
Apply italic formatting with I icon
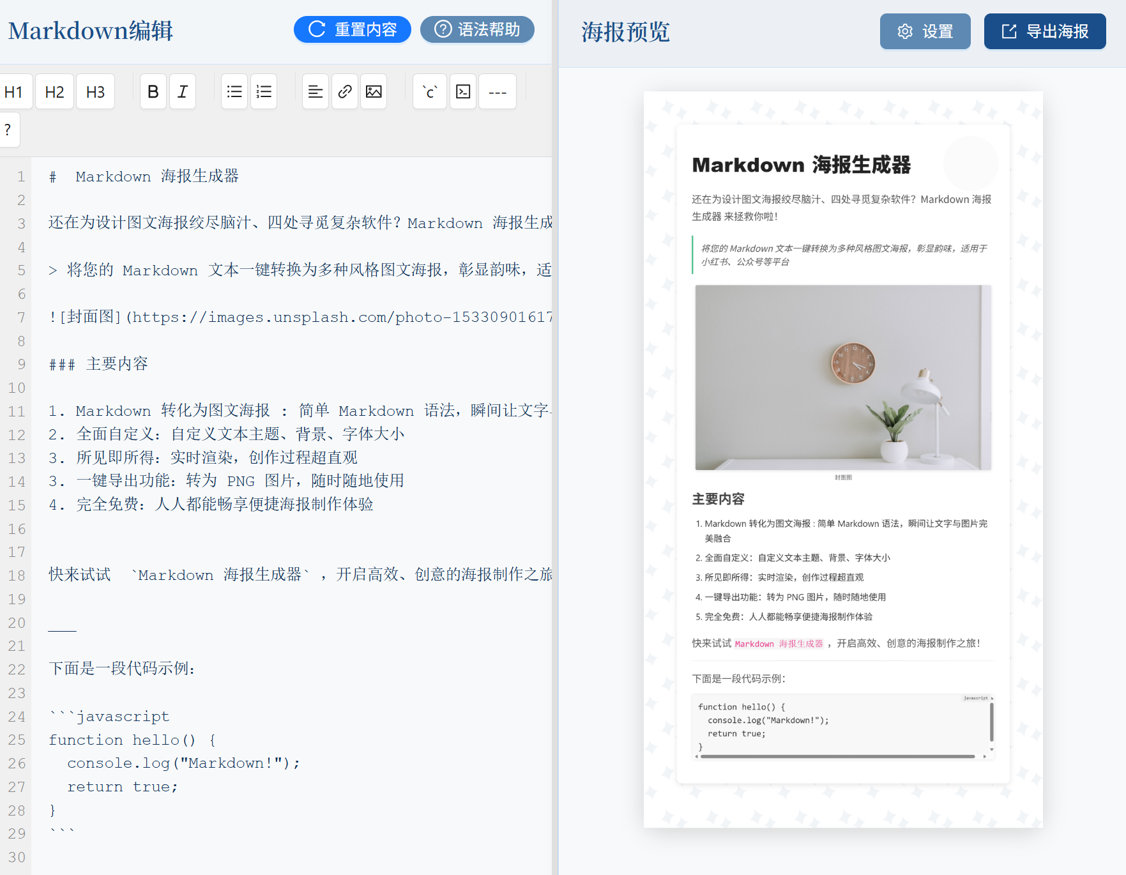click(183, 92)
